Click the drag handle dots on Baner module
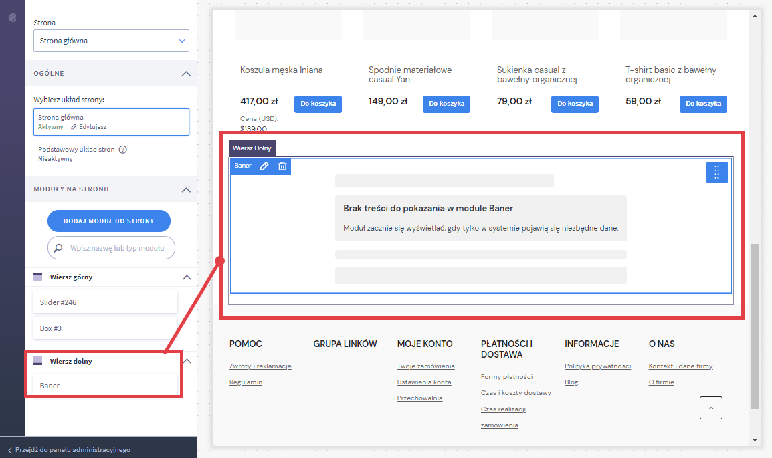772x458 pixels. point(716,173)
